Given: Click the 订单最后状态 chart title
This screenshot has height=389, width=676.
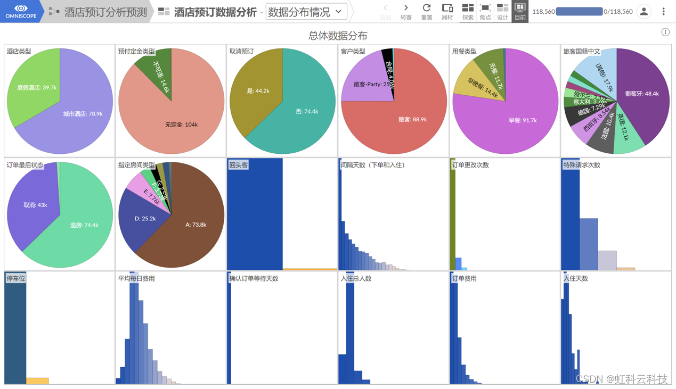Looking at the screenshot, I should tap(26, 165).
